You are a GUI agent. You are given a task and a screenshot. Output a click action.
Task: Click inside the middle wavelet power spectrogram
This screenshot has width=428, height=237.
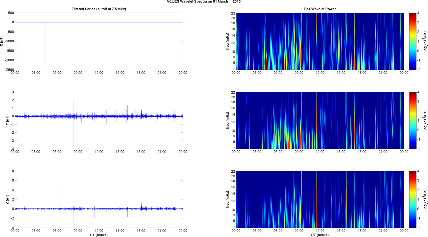point(320,120)
